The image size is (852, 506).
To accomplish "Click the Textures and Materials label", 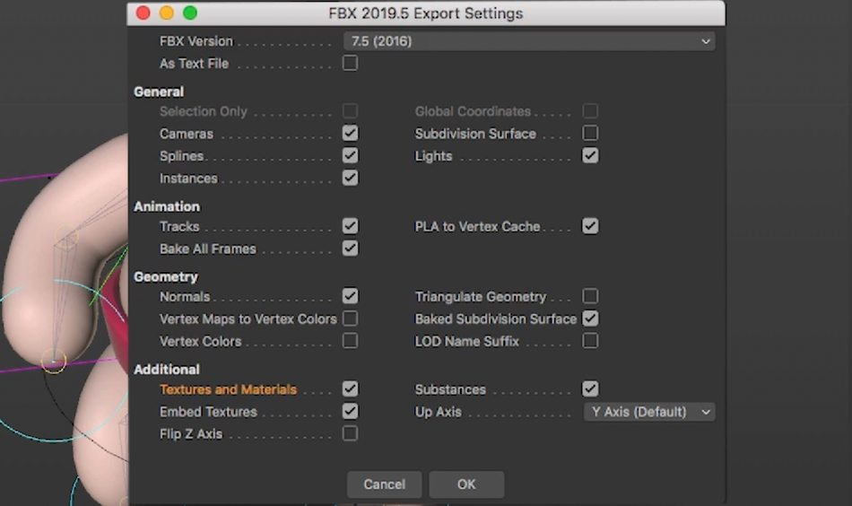I will coord(228,389).
